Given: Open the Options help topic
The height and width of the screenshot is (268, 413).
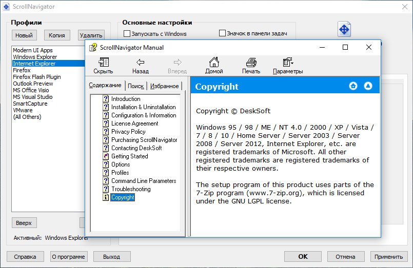Looking at the screenshot, I should pos(121,164).
